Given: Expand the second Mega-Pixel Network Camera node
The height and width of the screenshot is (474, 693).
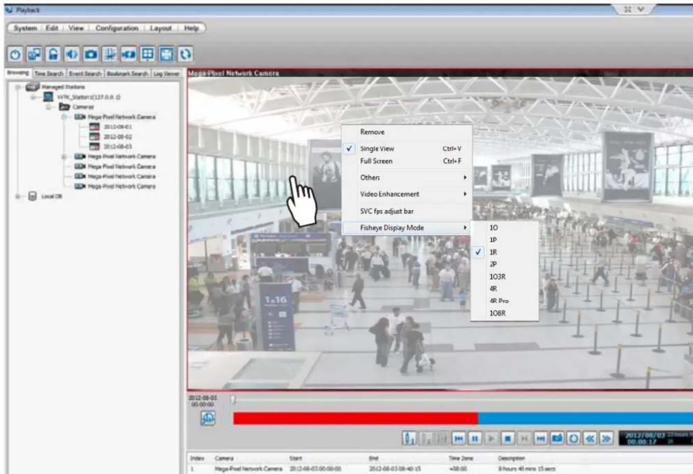Looking at the screenshot, I should (65, 156).
